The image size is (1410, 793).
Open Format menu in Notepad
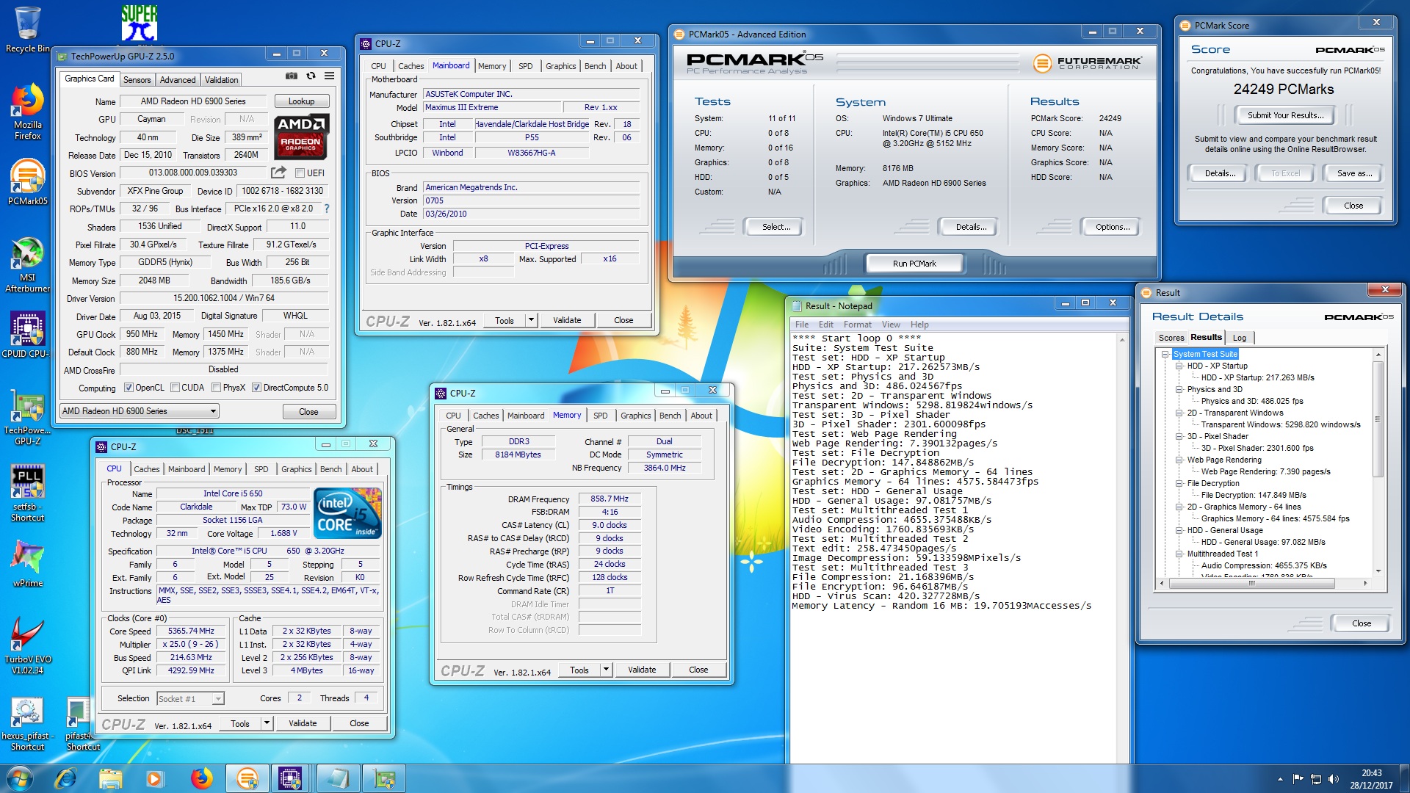click(x=857, y=325)
